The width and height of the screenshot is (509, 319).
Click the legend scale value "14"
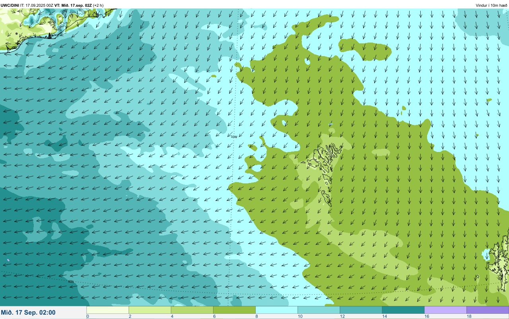(x=384, y=316)
